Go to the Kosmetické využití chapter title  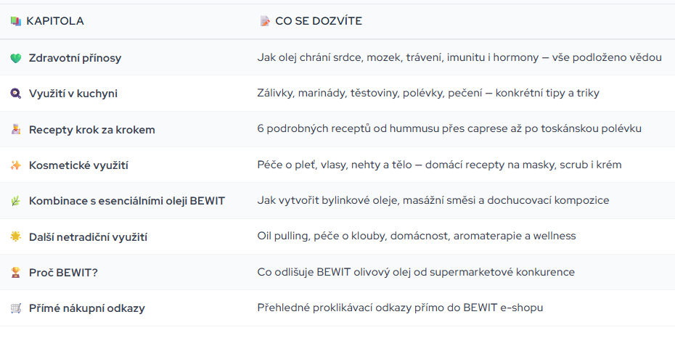[78, 165]
